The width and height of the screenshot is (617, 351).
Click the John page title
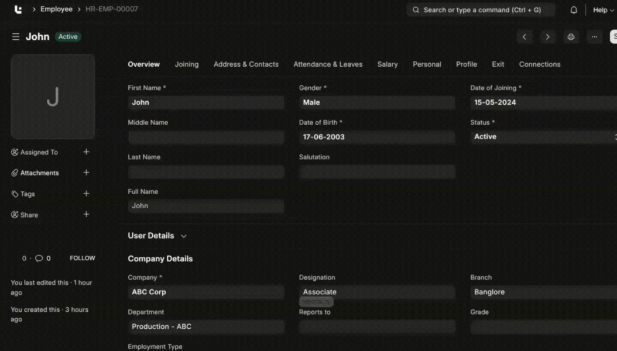click(37, 36)
